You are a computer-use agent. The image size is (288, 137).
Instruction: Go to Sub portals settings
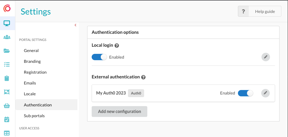coord(34,116)
